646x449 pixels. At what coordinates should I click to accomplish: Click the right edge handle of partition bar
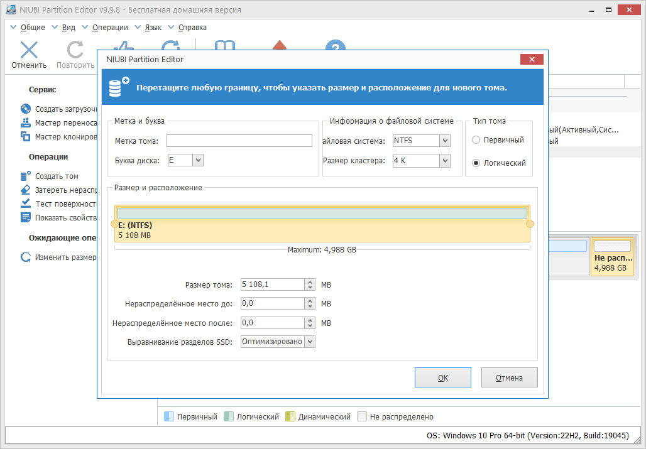click(530, 224)
